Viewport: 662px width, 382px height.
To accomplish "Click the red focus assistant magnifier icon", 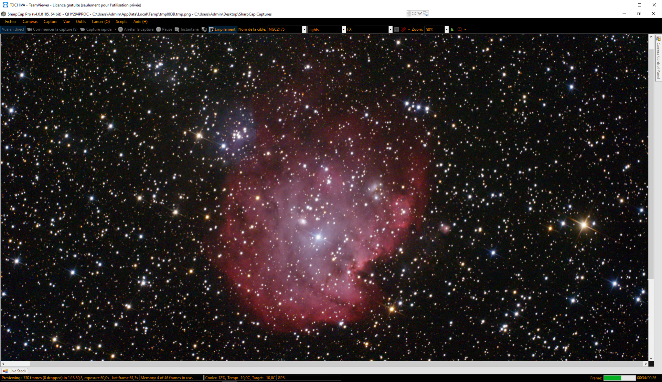I will (x=460, y=29).
